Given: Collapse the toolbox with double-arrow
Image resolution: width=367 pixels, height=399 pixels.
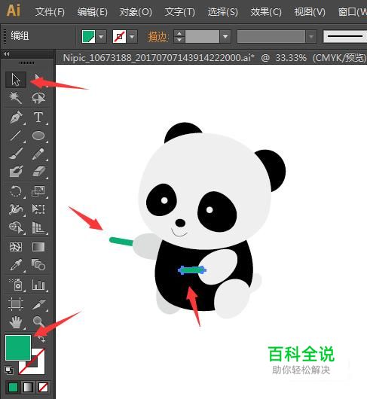Looking at the screenshot, I should pyautogui.click(x=7, y=53).
